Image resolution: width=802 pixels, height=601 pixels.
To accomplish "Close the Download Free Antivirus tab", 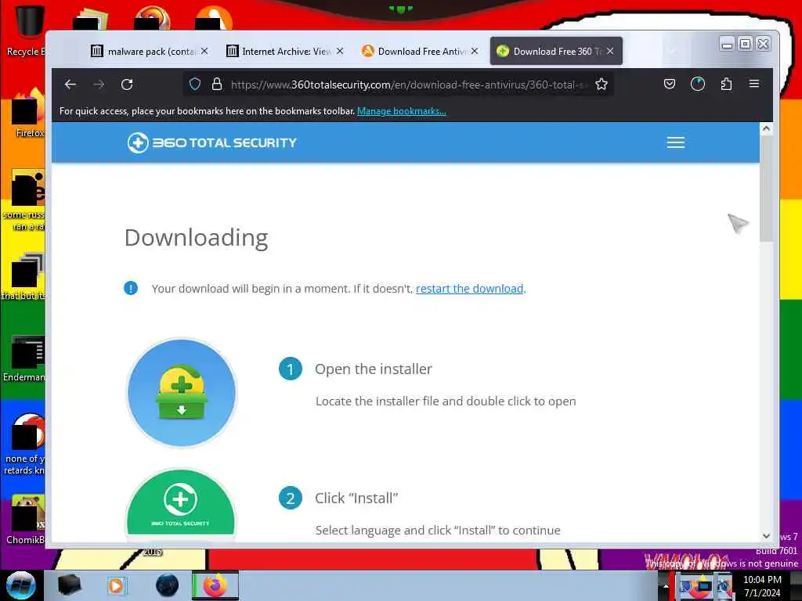I will [475, 51].
